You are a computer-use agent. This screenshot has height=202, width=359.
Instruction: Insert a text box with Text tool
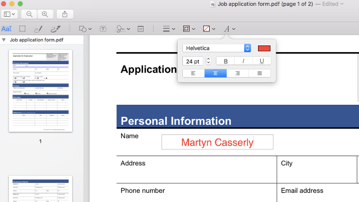coord(103,29)
